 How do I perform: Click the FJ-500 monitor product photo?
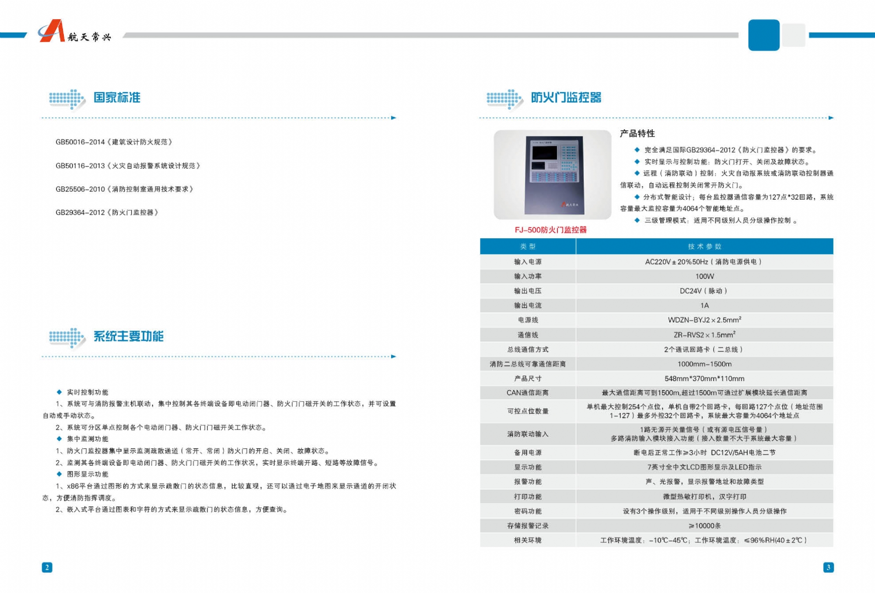pos(553,175)
